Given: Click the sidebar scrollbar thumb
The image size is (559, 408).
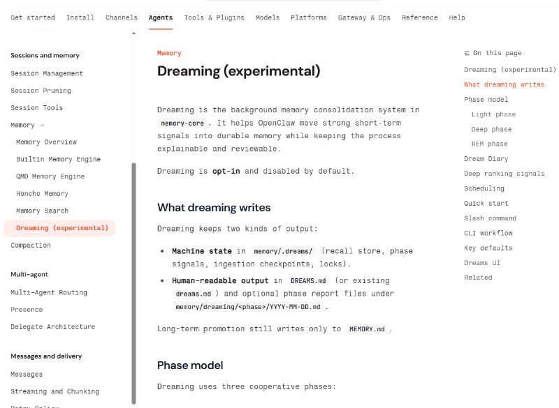Looking at the screenshot, I should click(x=133, y=279).
